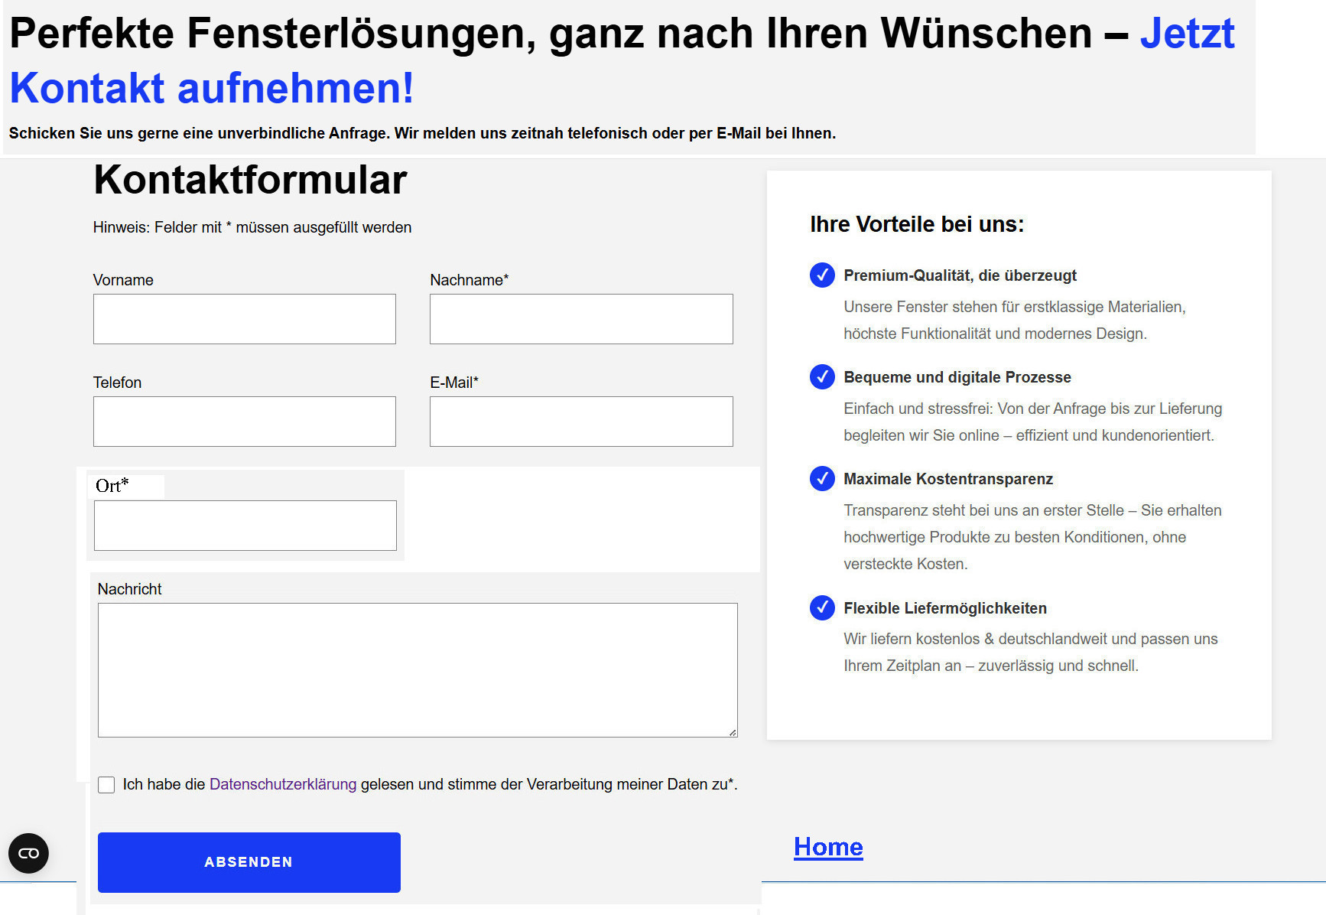Click into the E-Mail input field
The height and width of the screenshot is (915, 1326).
[580, 422]
